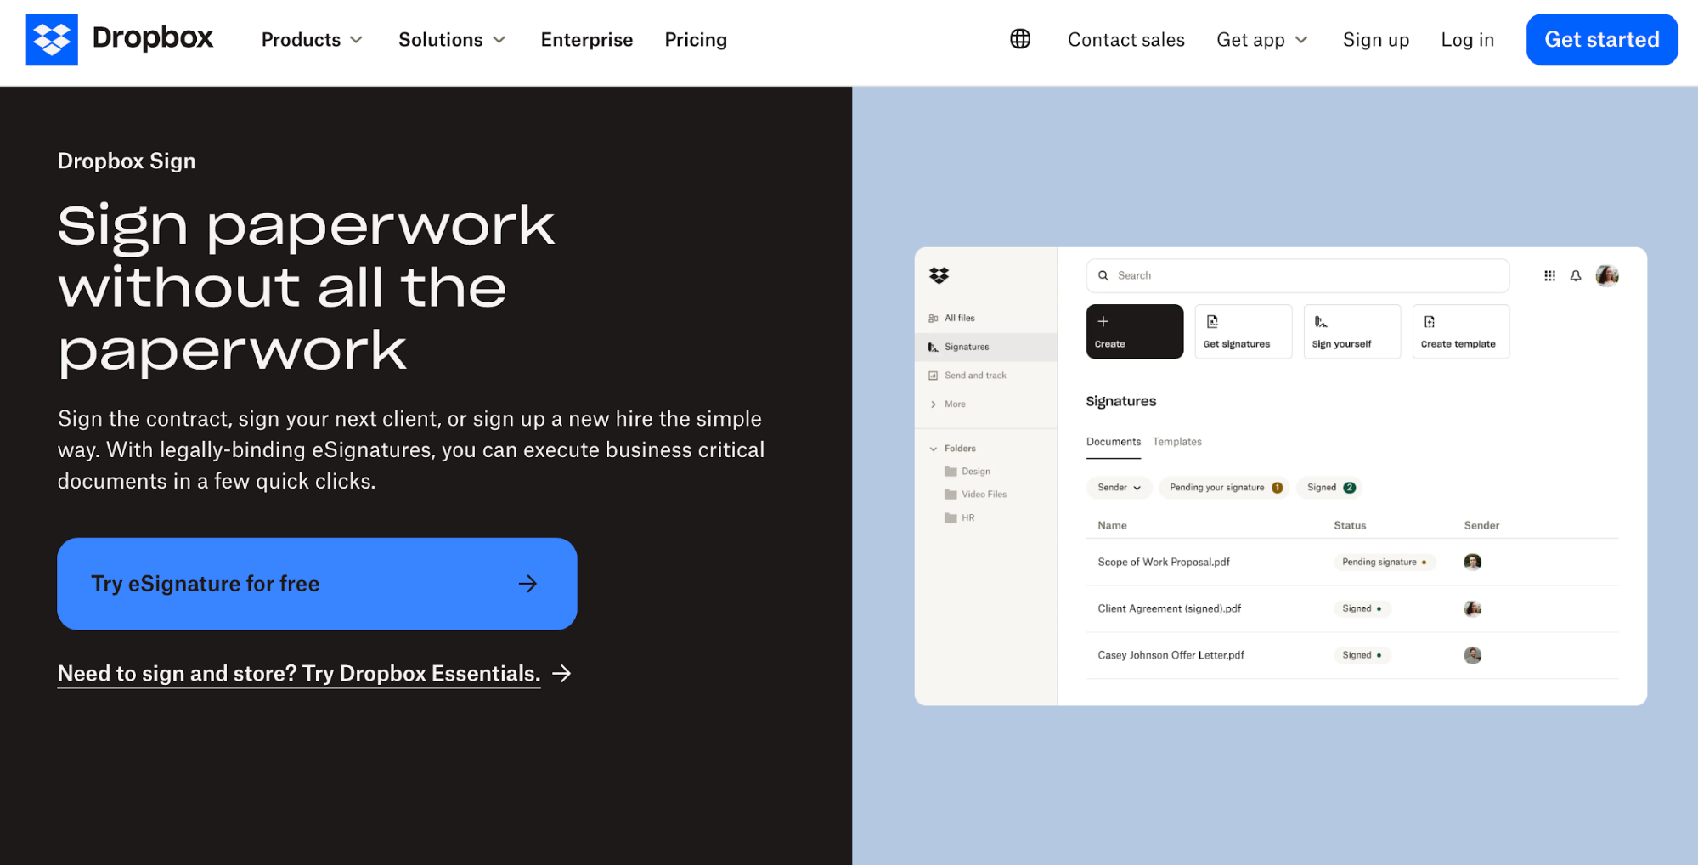The width and height of the screenshot is (1698, 865).
Task: Click the Design folder icon
Action: click(951, 472)
